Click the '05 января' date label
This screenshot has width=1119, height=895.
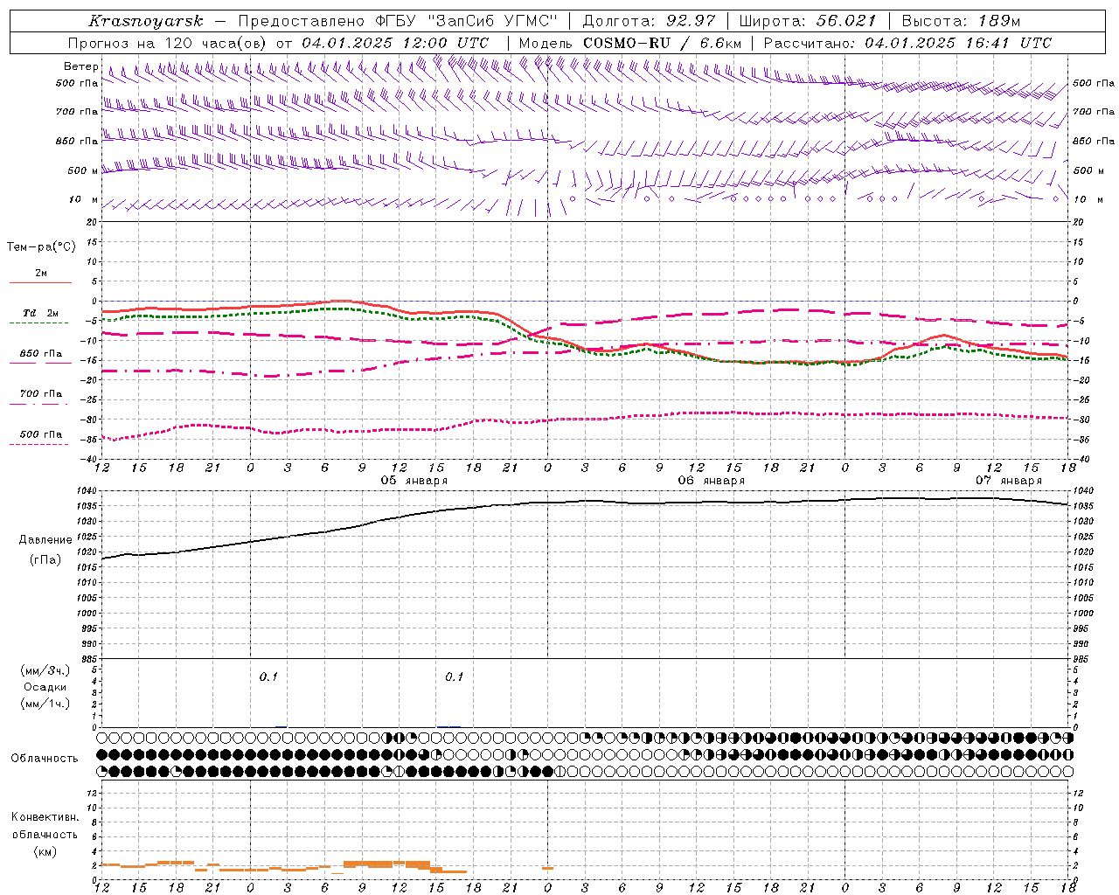(x=414, y=481)
